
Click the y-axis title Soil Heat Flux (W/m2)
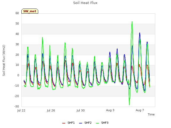[x=4, y=60]
